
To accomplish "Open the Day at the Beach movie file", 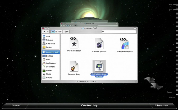I will (74, 43).
